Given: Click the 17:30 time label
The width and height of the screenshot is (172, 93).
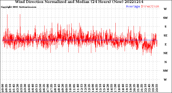Looking at the screenshot, I should tap(115, 88).
